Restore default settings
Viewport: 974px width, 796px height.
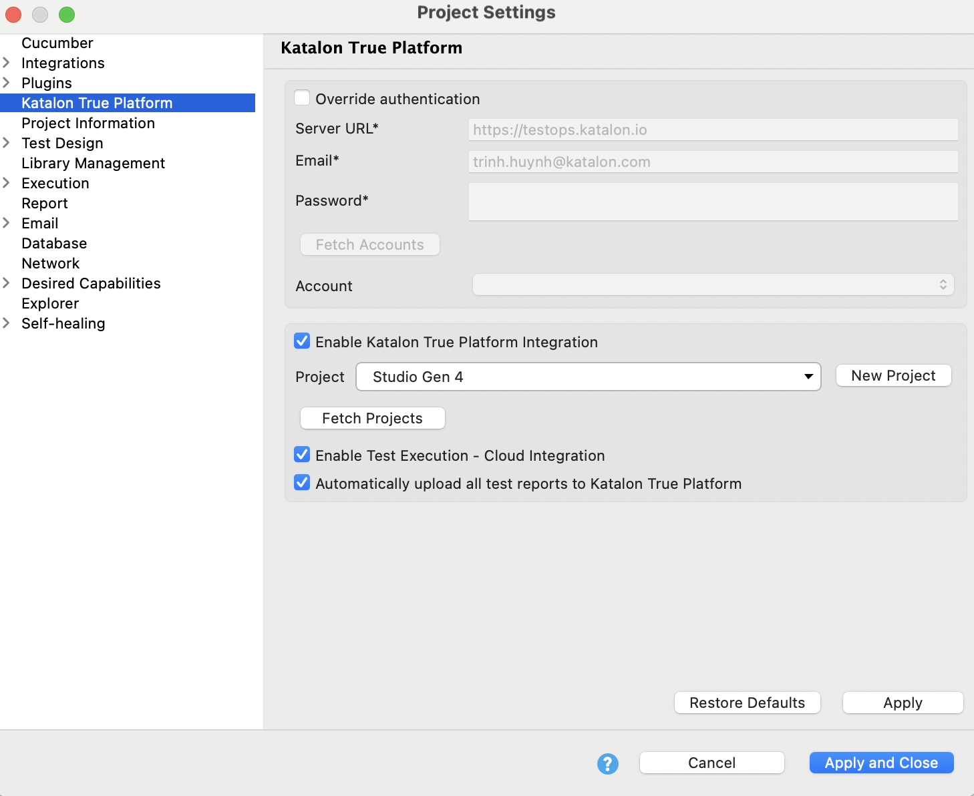pos(747,703)
